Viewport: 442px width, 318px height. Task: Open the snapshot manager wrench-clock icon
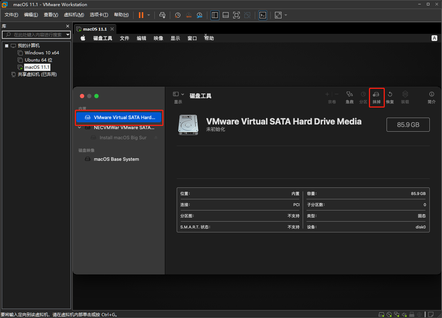point(199,15)
